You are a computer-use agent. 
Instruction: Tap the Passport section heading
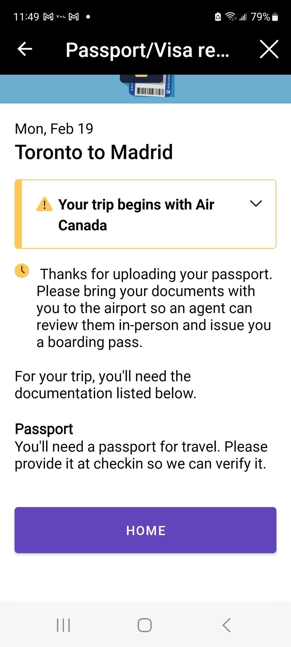pos(43,429)
